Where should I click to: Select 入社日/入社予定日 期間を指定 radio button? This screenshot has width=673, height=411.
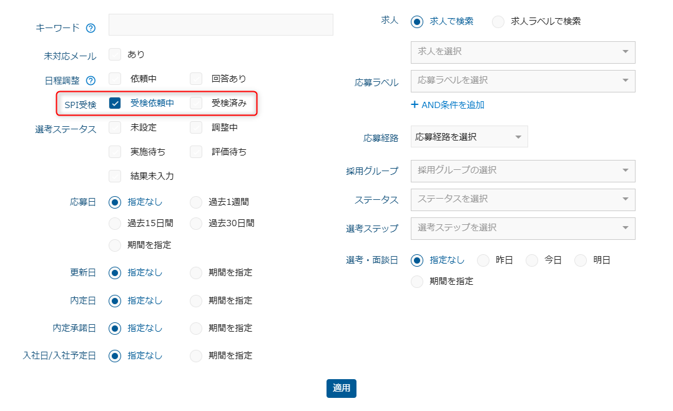(x=196, y=356)
